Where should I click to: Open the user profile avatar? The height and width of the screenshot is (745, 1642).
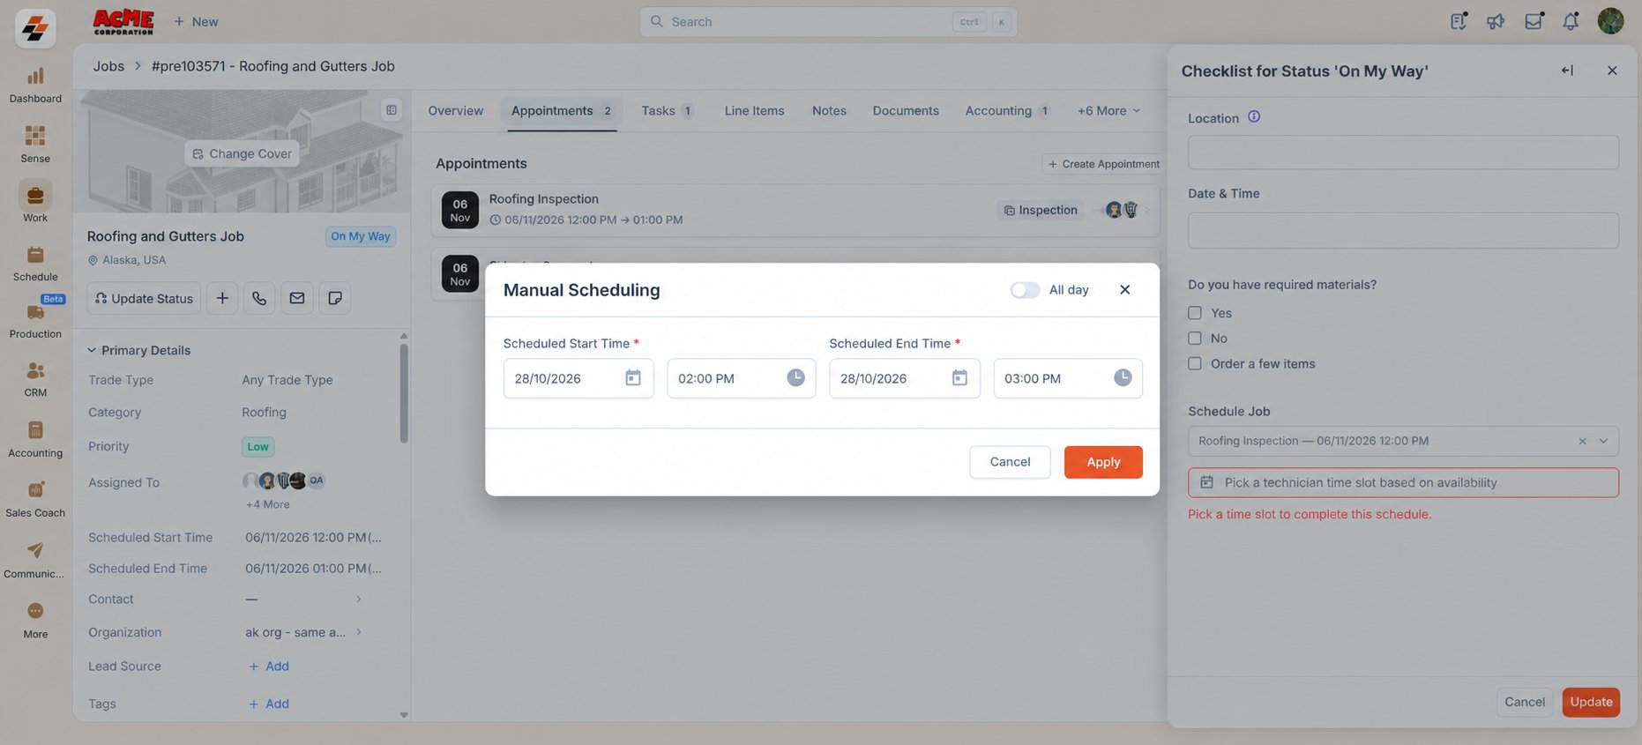click(x=1610, y=21)
